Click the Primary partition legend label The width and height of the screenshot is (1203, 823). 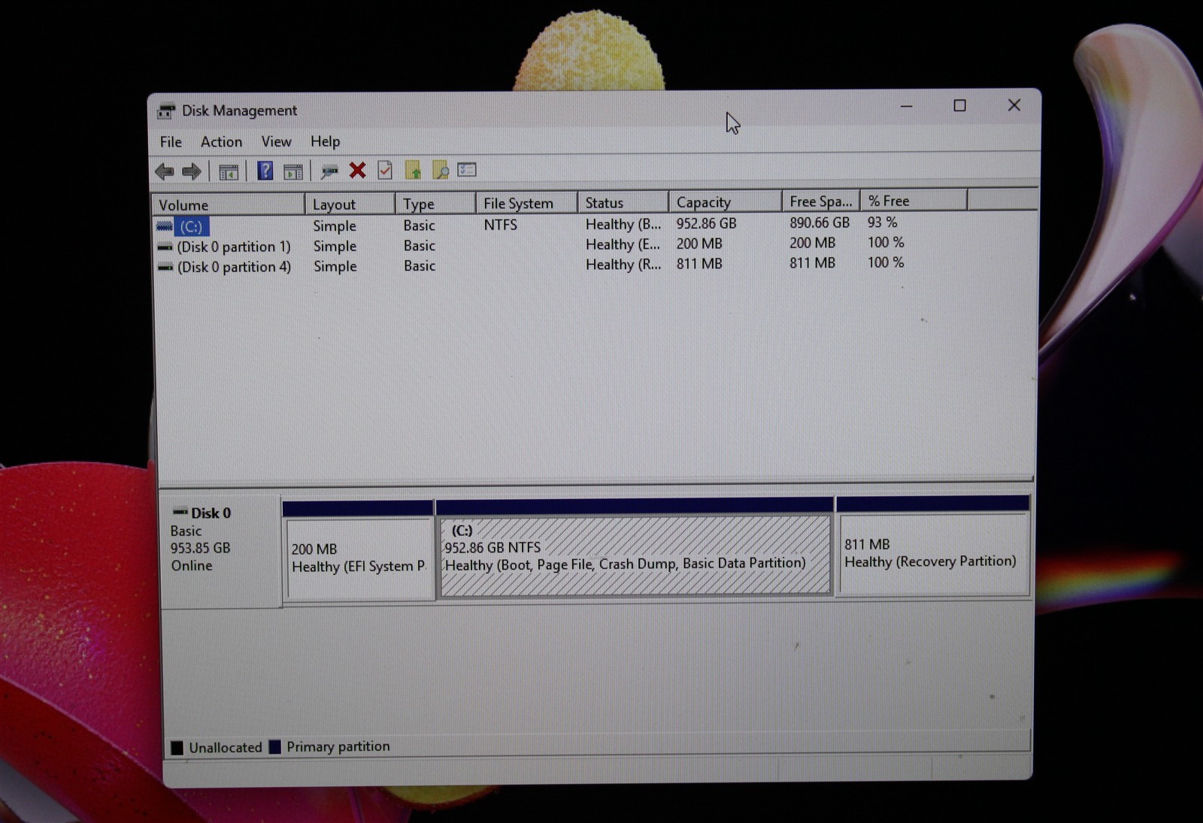tap(338, 746)
